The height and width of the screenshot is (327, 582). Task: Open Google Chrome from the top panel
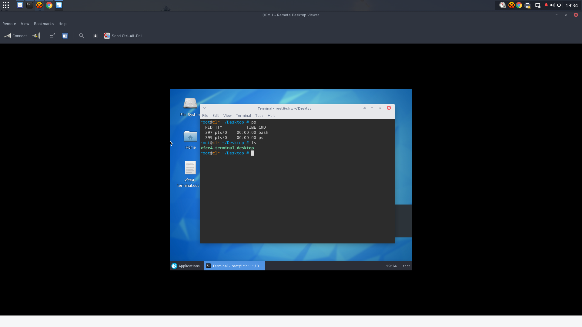click(x=49, y=5)
